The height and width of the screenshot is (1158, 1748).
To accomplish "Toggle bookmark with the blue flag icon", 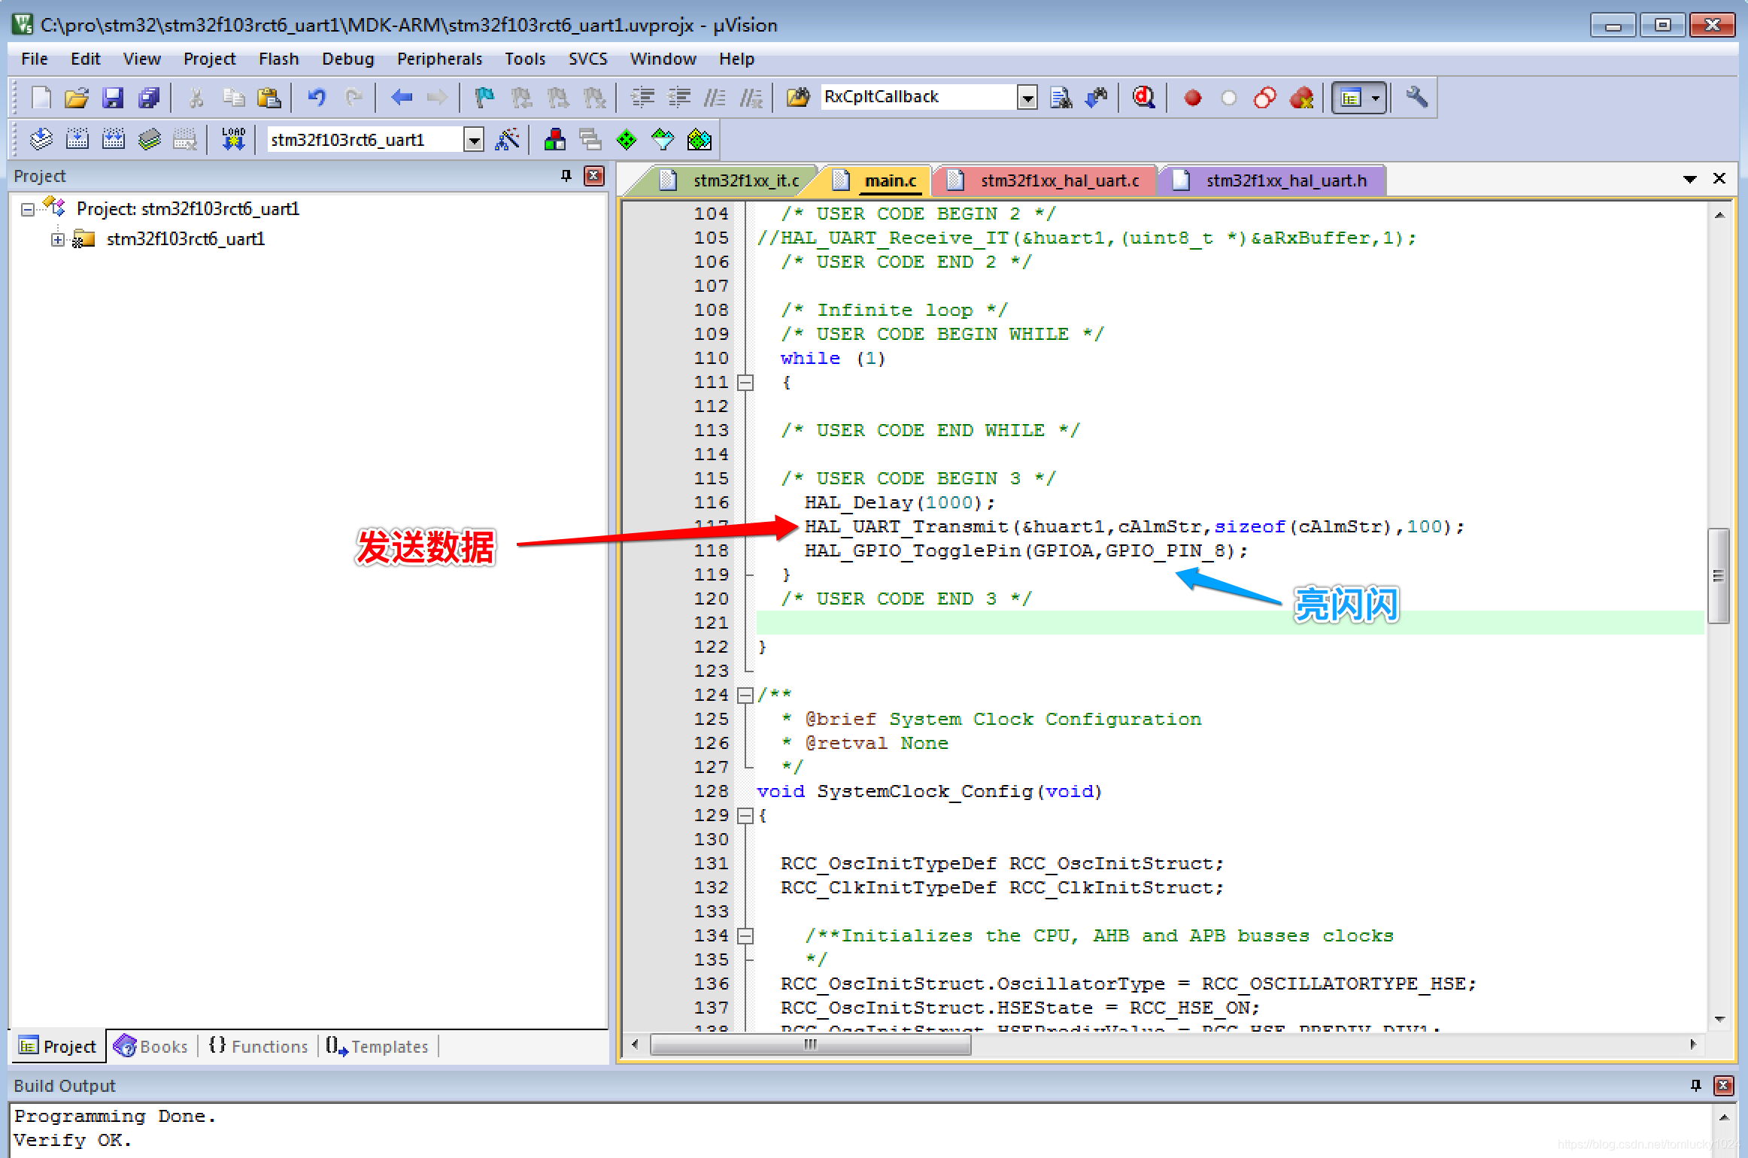I will click(485, 97).
